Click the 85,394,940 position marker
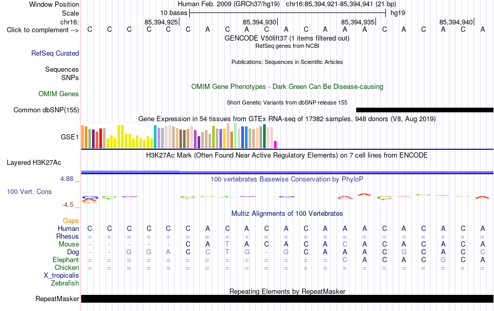 [x=456, y=22]
